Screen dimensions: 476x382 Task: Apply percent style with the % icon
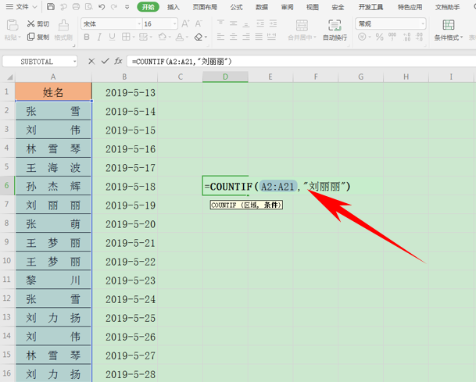click(x=379, y=37)
